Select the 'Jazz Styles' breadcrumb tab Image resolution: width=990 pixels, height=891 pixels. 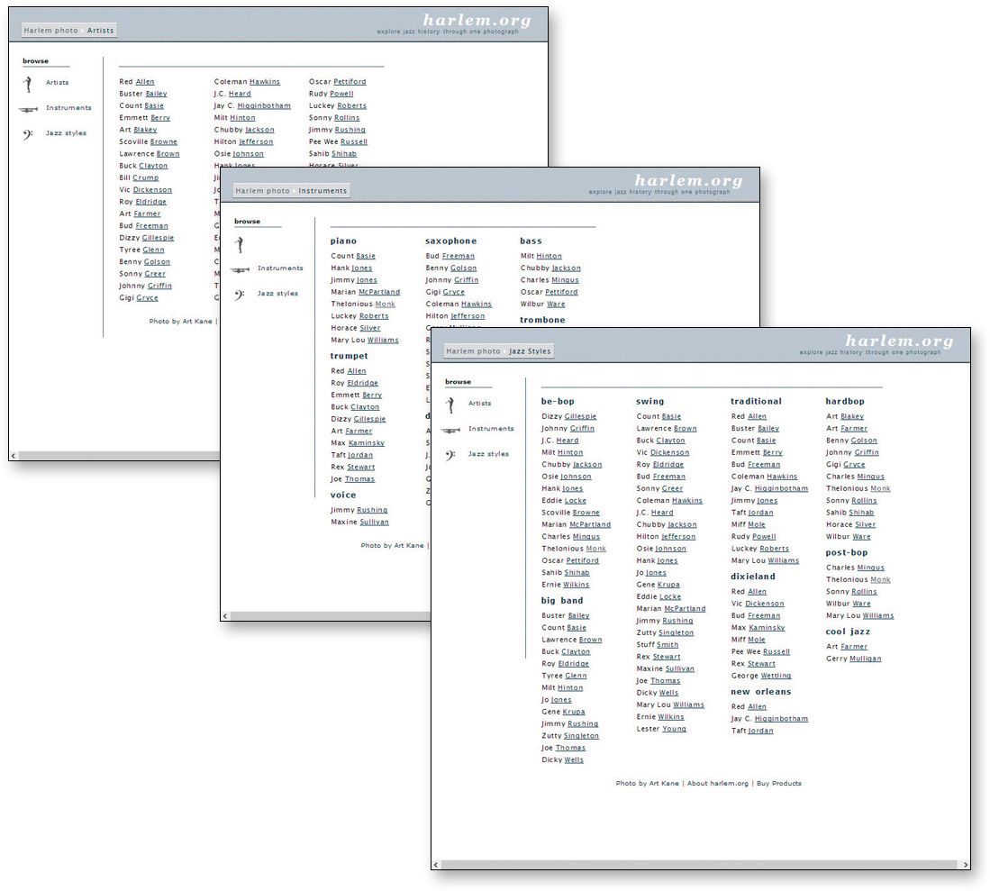[x=531, y=351]
